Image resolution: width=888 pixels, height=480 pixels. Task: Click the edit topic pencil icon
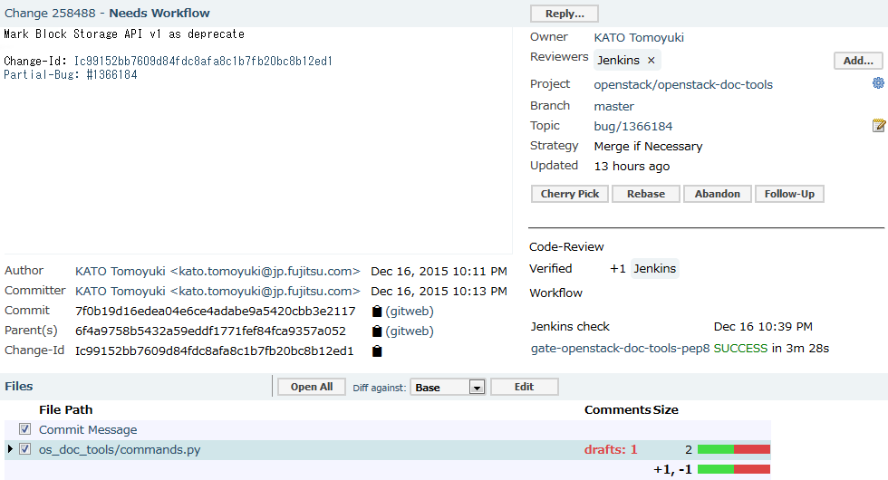(x=878, y=126)
